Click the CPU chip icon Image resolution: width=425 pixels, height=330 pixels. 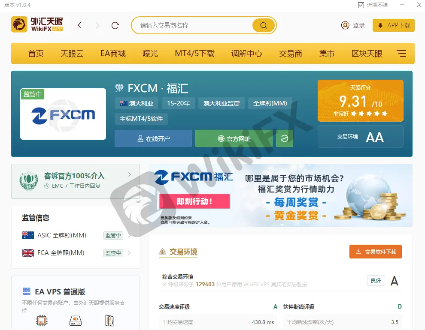tap(42, 321)
